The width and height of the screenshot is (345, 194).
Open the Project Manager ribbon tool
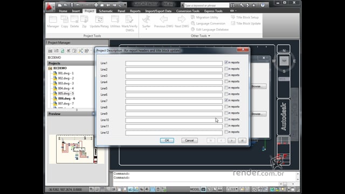pos(53,22)
